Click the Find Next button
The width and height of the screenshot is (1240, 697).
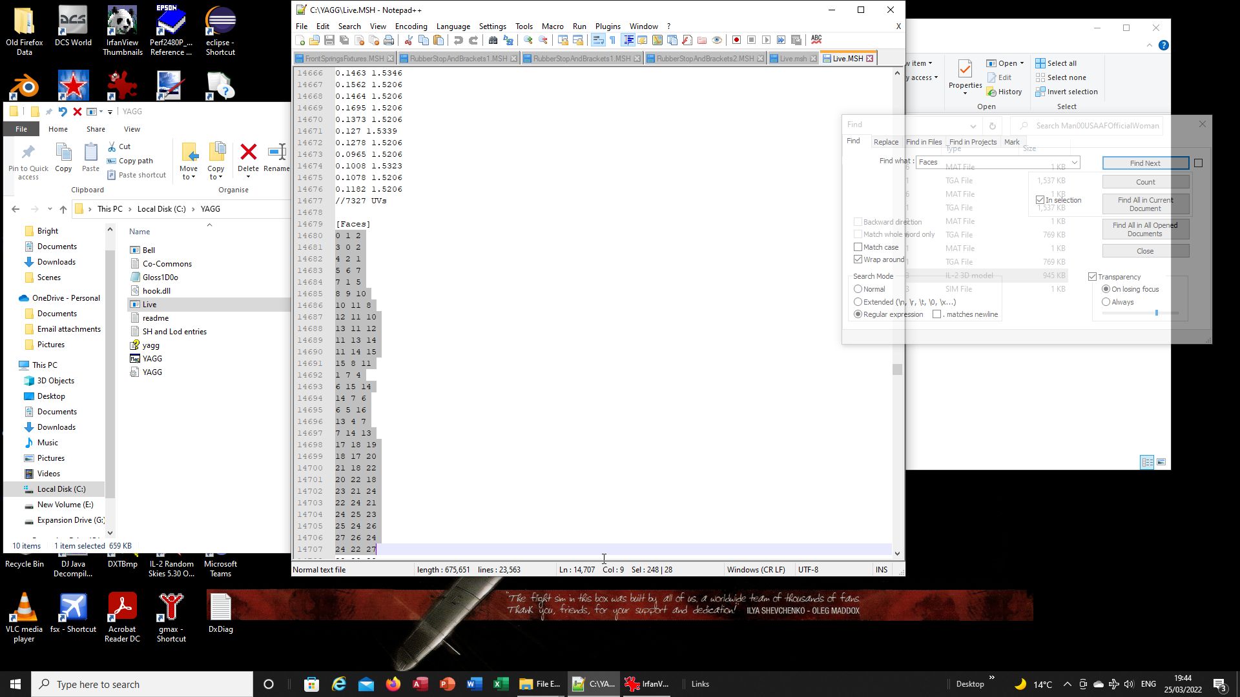click(1145, 163)
